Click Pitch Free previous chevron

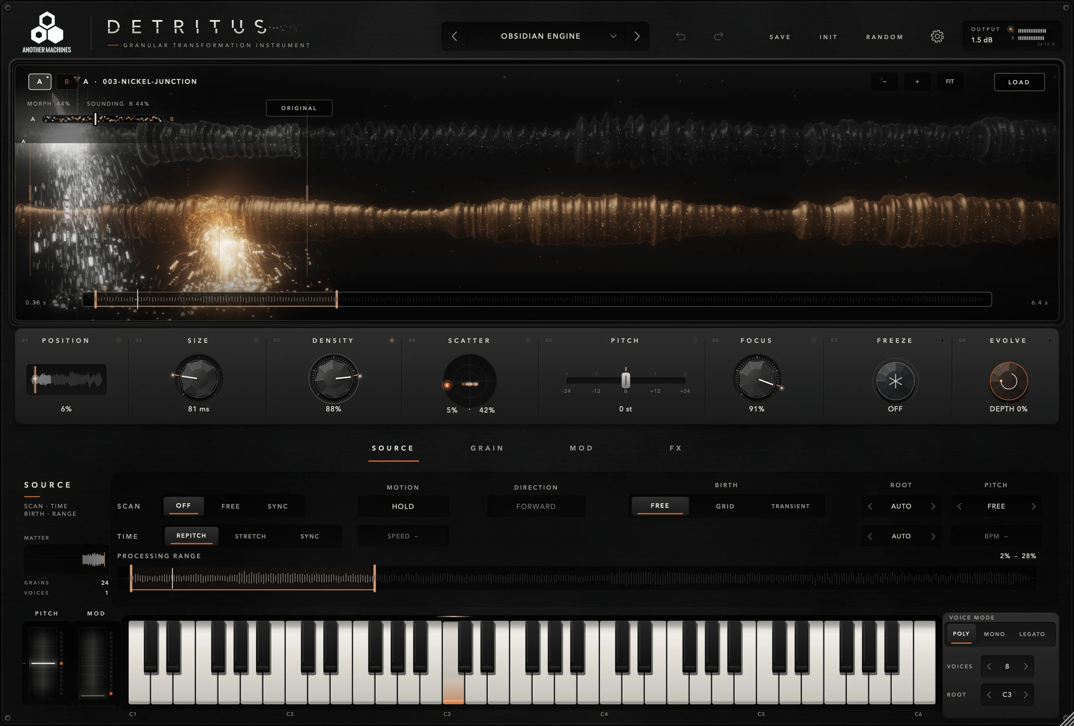point(960,506)
